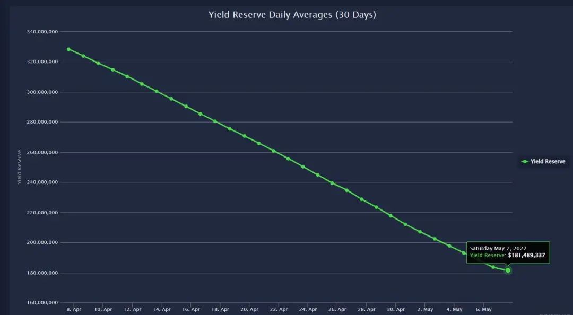Click the green legend marker icon

(x=525, y=162)
